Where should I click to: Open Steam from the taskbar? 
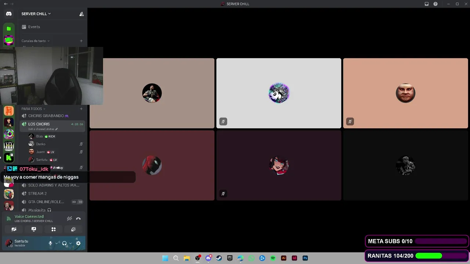coord(219,258)
